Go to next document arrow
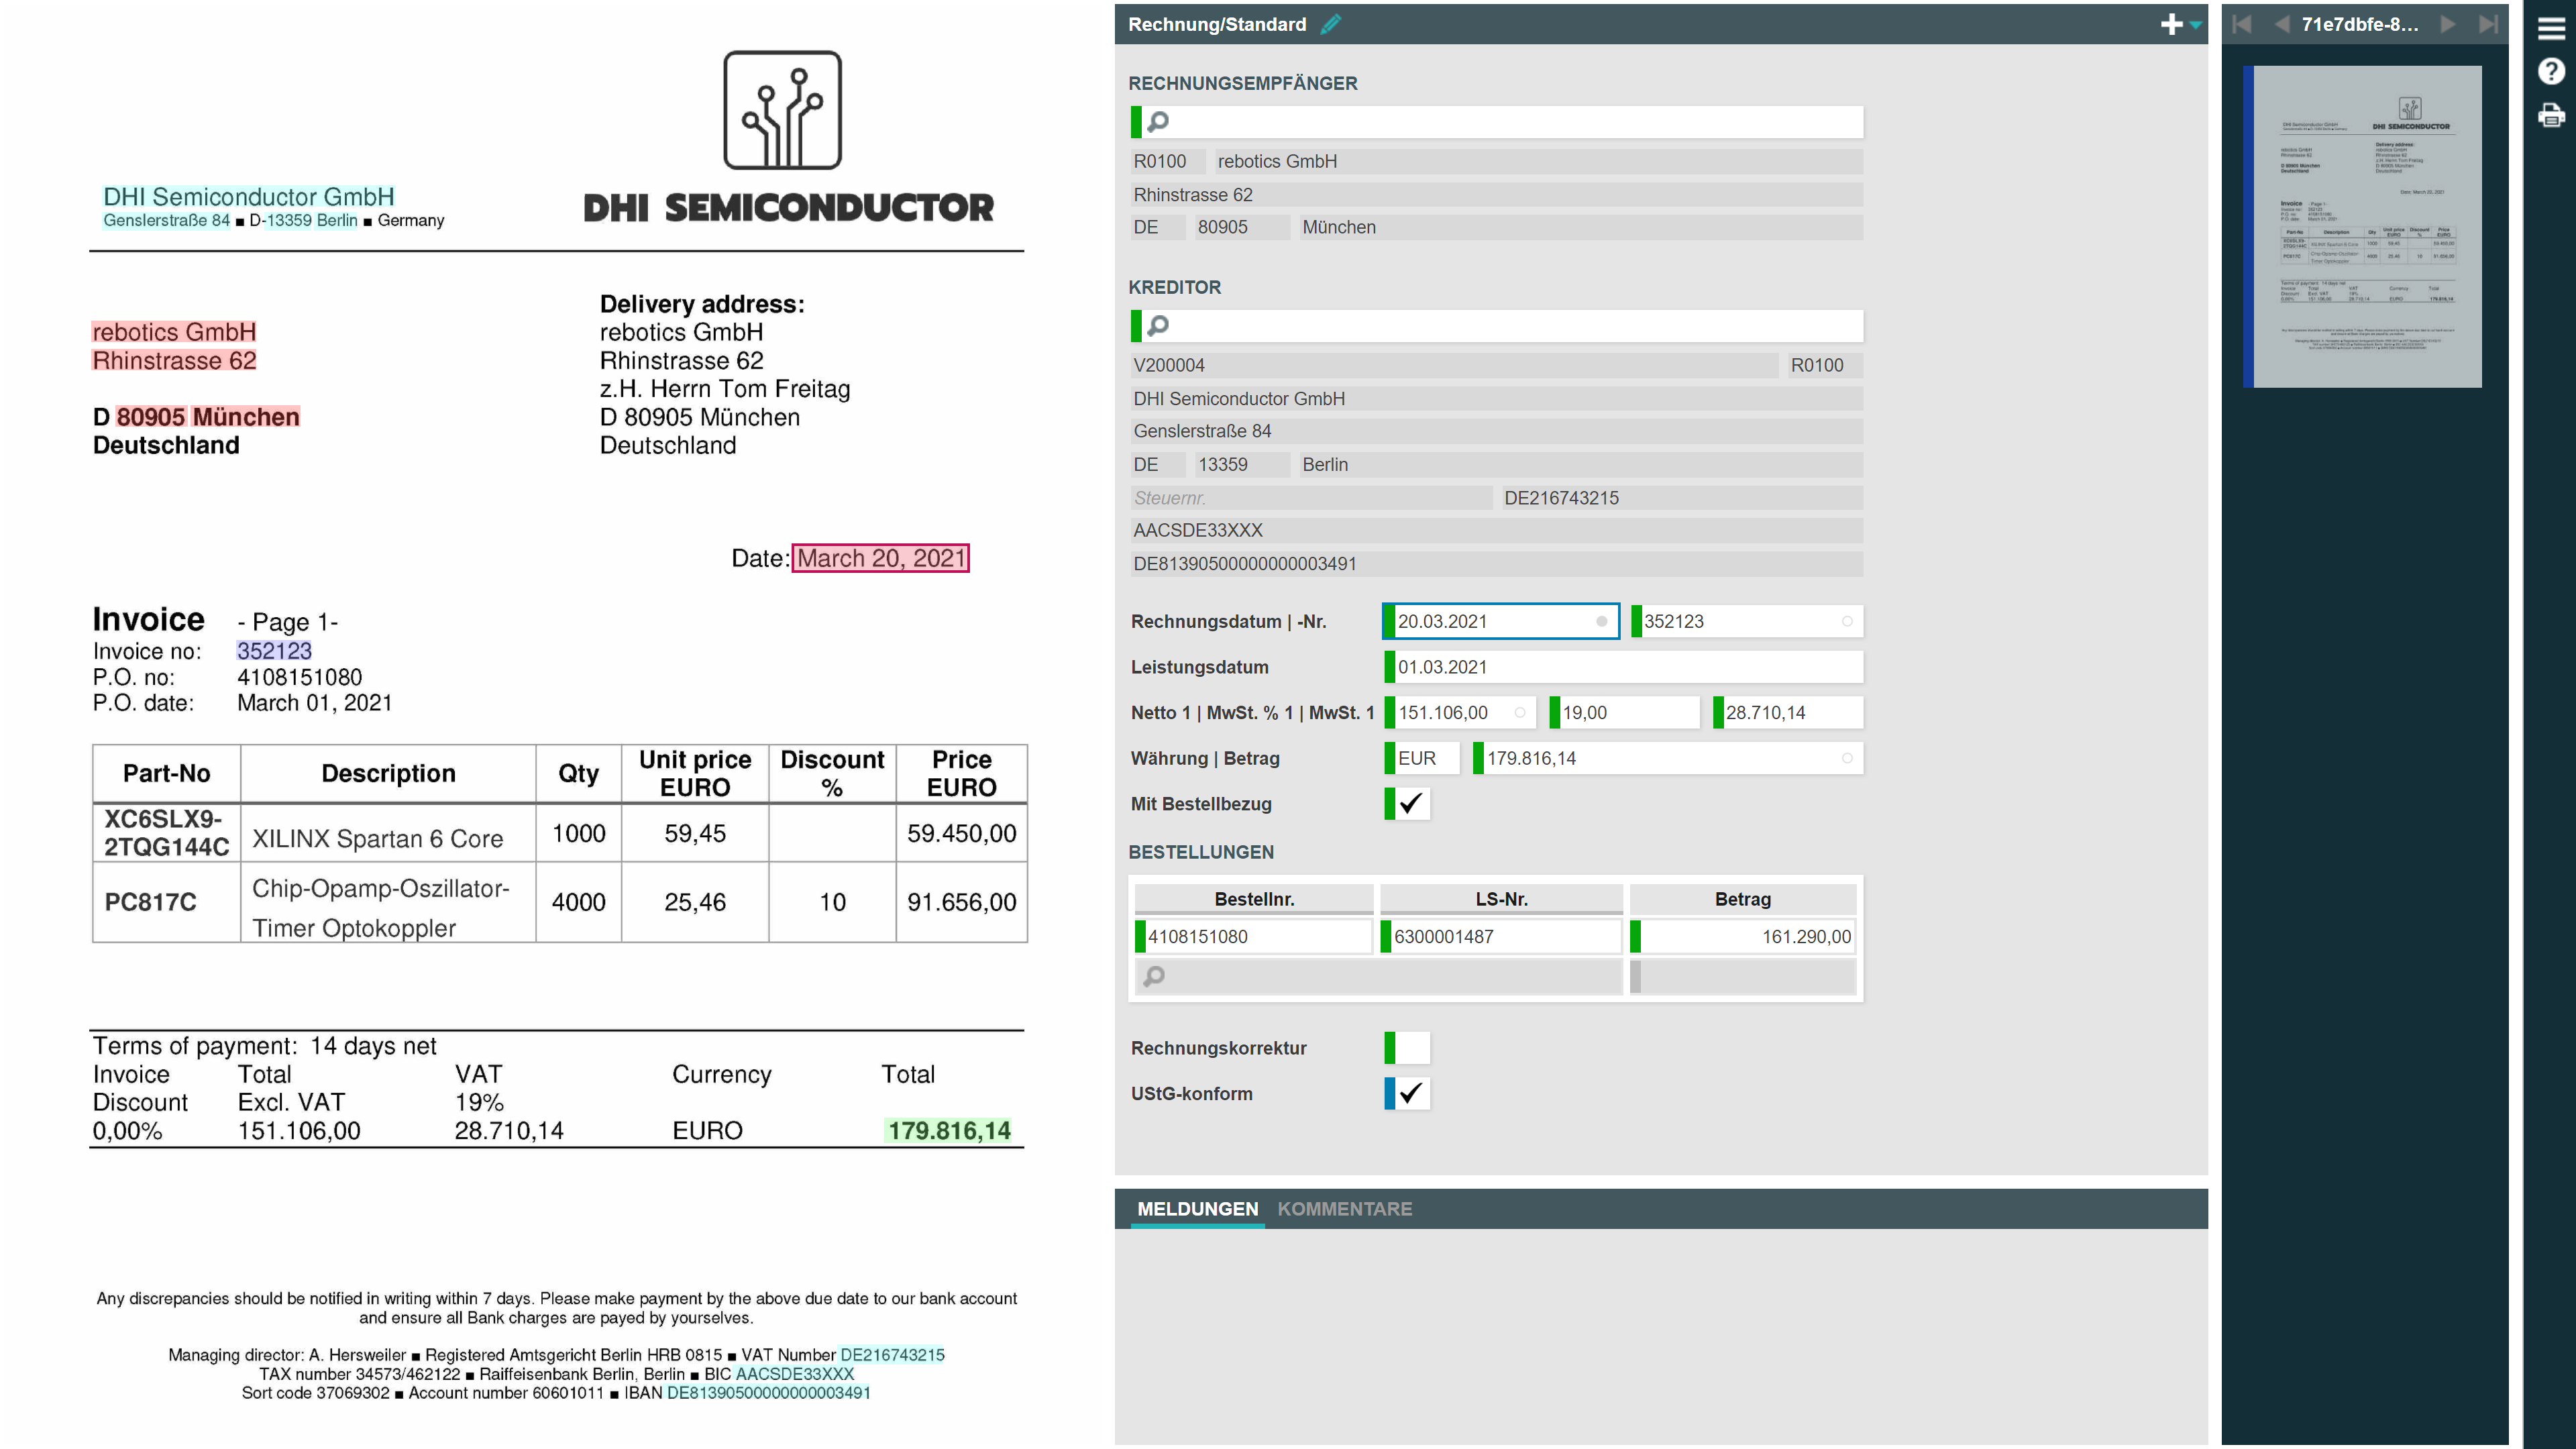Viewport: 2576px width, 1449px height. (x=2447, y=24)
